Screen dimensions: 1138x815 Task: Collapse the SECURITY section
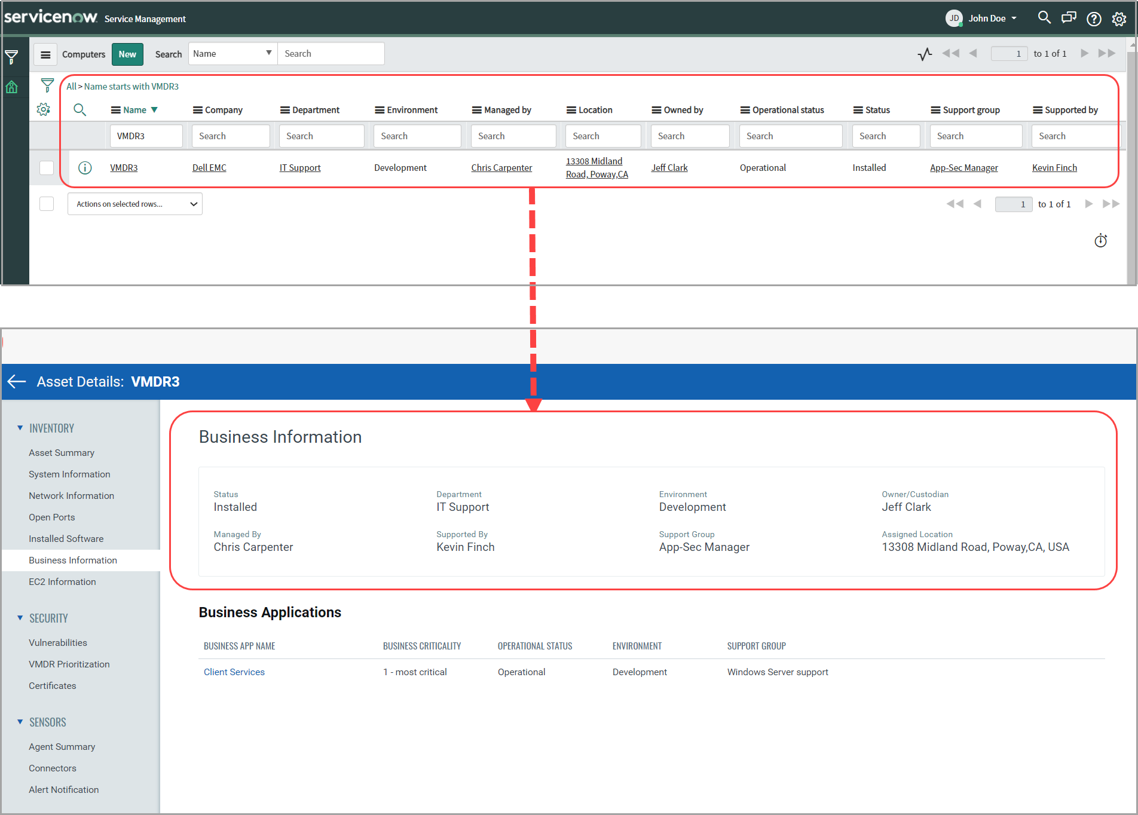[20, 618]
